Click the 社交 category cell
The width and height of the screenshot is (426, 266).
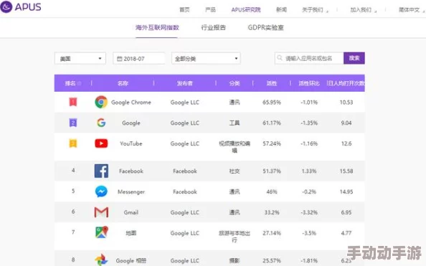pyautogui.click(x=235, y=171)
